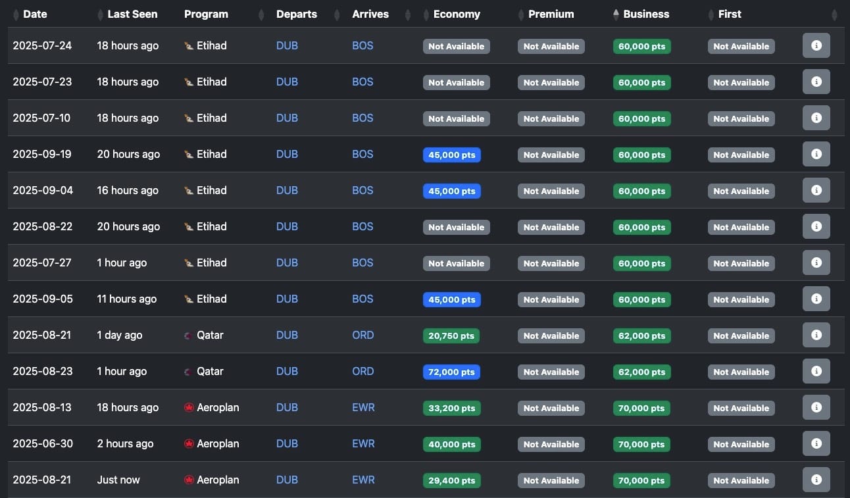850x498 pixels.
Task: Sort table by Premium column
Action: 551,14
